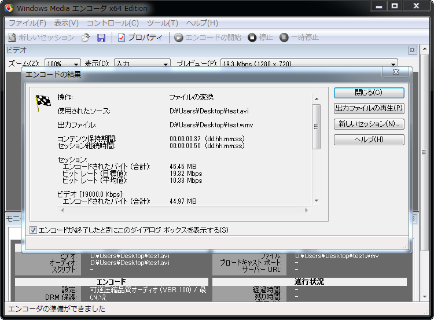Open the Tools (ツール) menu
434x320 pixels.
coord(162,23)
